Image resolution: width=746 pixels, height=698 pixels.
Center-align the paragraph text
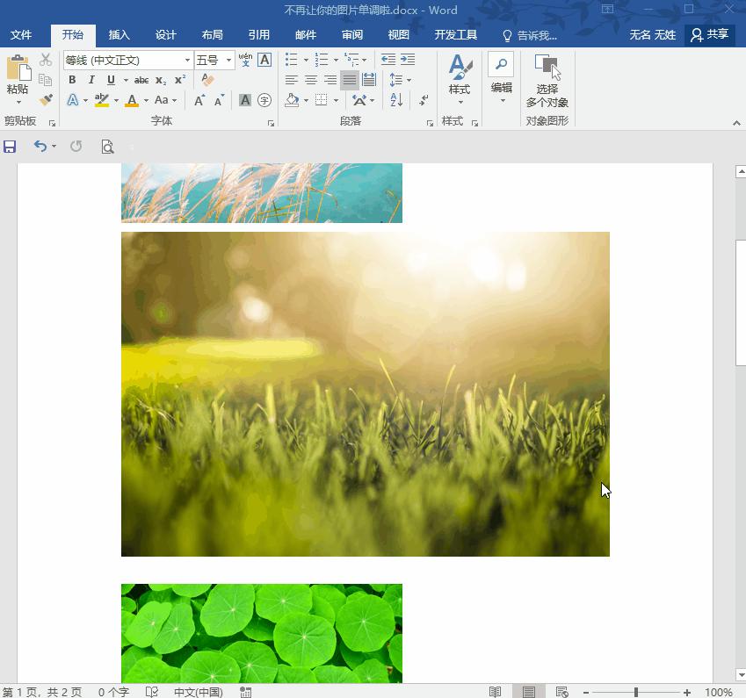[x=311, y=80]
